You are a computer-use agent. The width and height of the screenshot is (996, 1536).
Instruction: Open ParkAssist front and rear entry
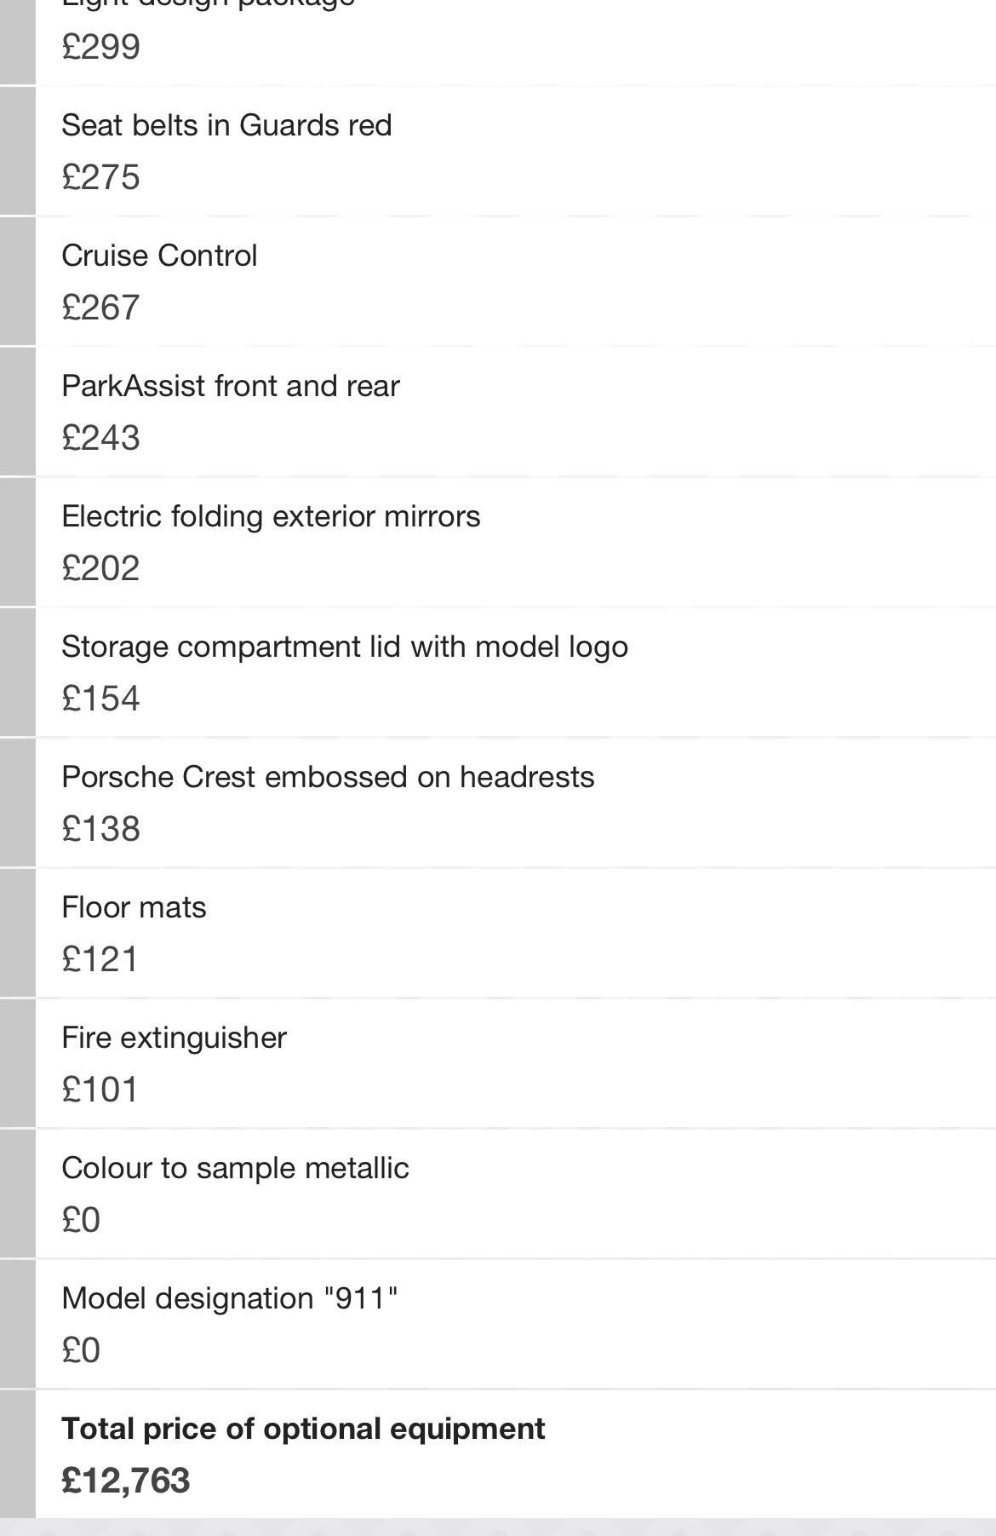click(x=516, y=412)
